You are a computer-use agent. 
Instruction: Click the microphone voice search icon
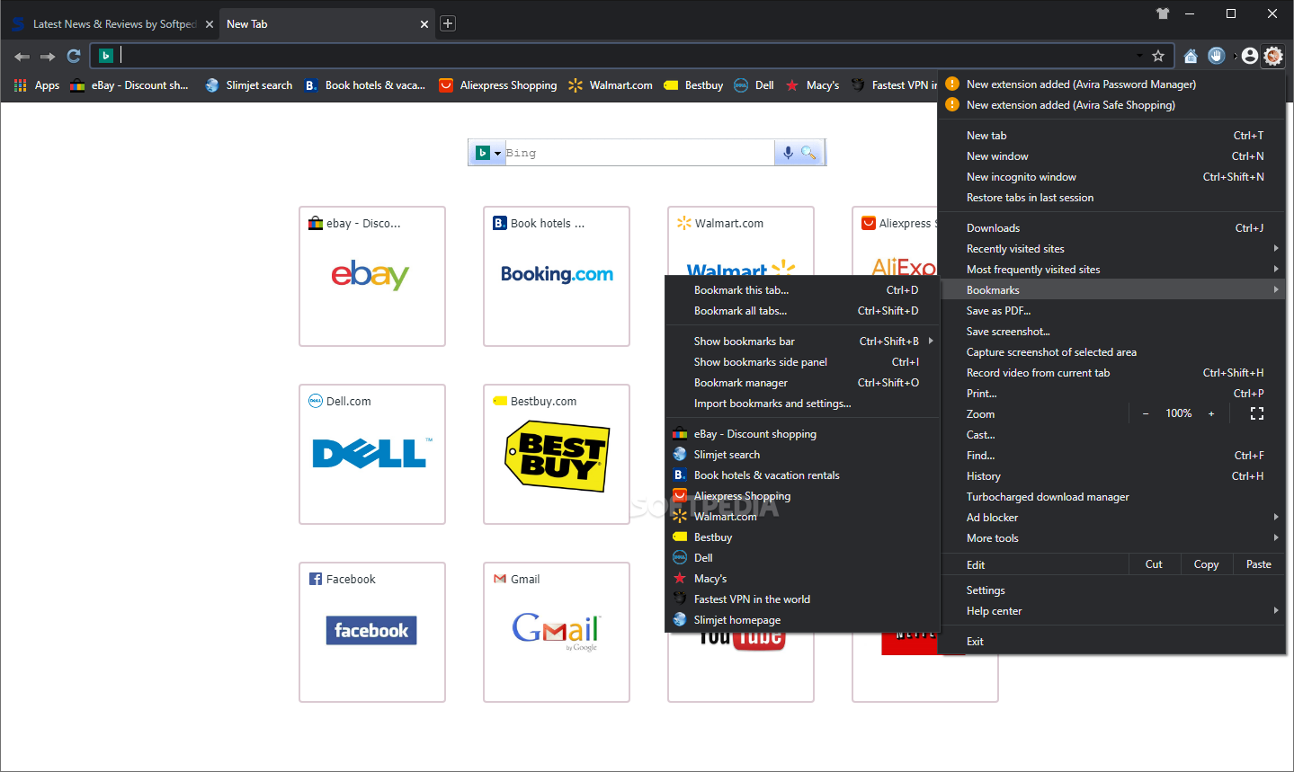click(x=788, y=153)
